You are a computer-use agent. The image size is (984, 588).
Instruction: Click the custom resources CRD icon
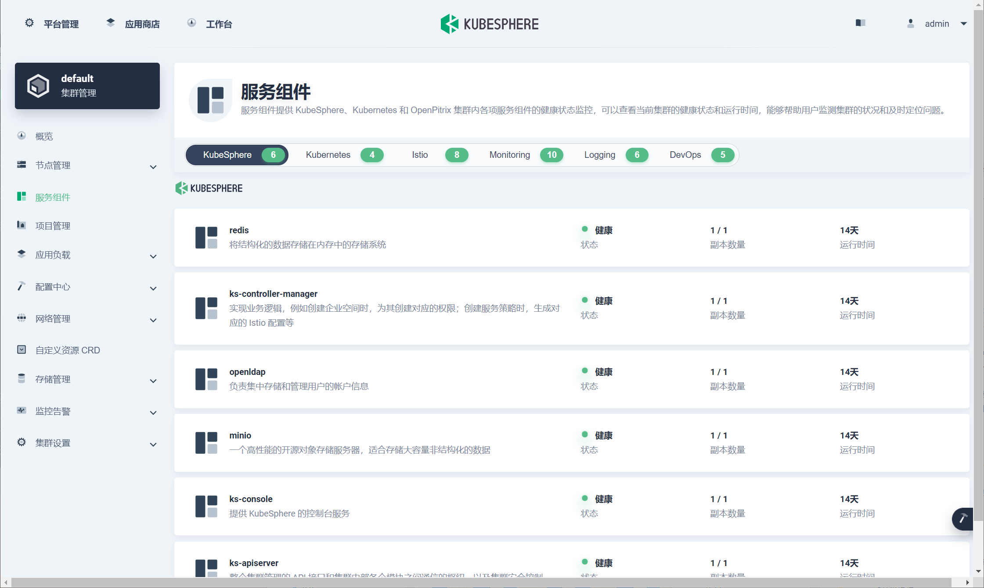coord(22,349)
